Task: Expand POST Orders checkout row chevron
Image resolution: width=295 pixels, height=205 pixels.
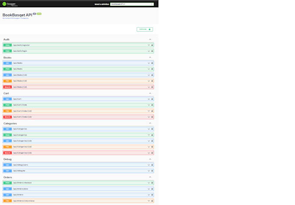Action: [x=149, y=183]
